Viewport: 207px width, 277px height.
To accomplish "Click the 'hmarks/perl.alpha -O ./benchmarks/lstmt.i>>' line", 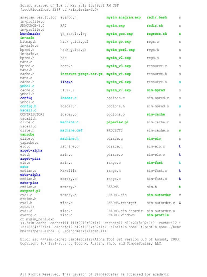I will 63,231.
